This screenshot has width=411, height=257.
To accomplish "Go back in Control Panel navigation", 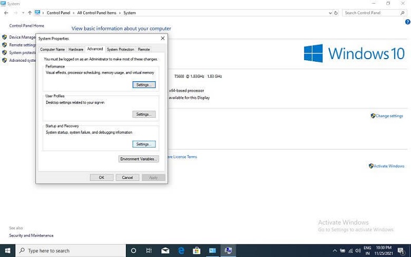I will 6,13.
